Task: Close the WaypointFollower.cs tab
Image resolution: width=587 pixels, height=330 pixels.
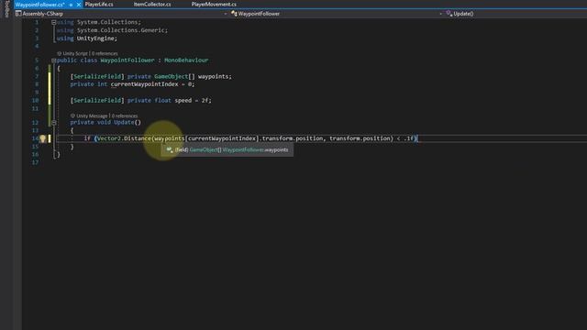Action: pos(79,5)
